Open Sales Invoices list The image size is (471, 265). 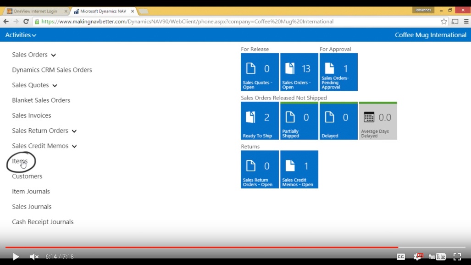click(x=32, y=116)
